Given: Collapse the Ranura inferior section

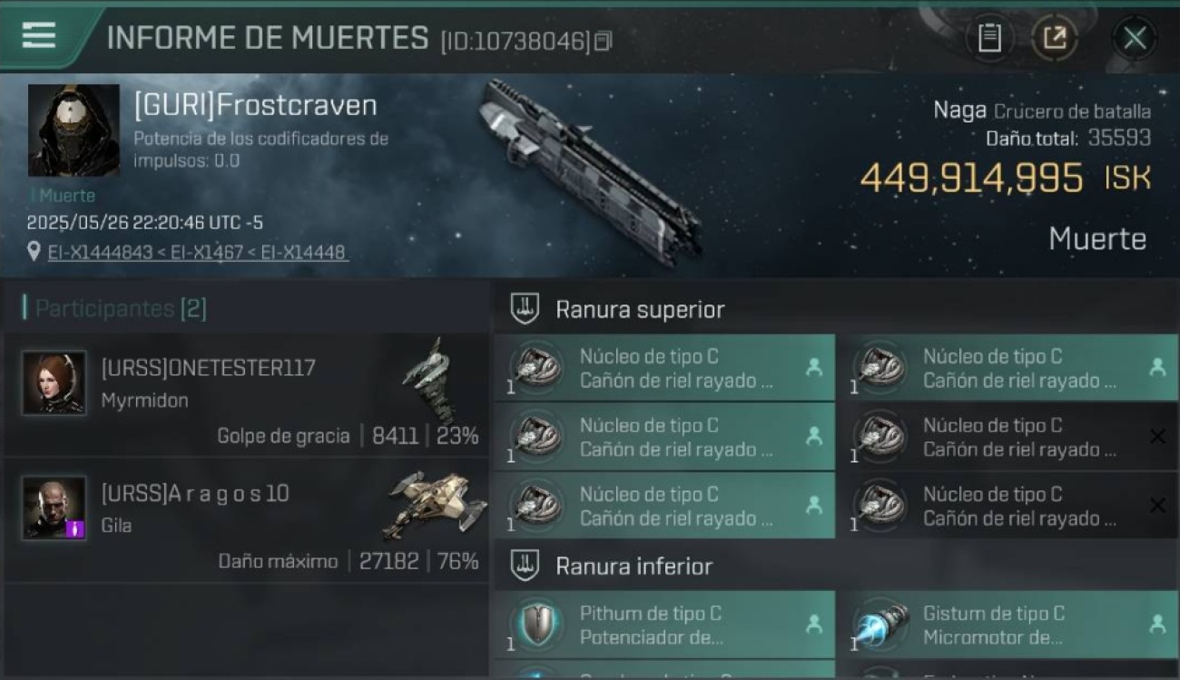Looking at the screenshot, I should 835,566.
